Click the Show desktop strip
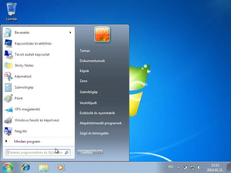The width and height of the screenshot is (231, 173). (229, 167)
